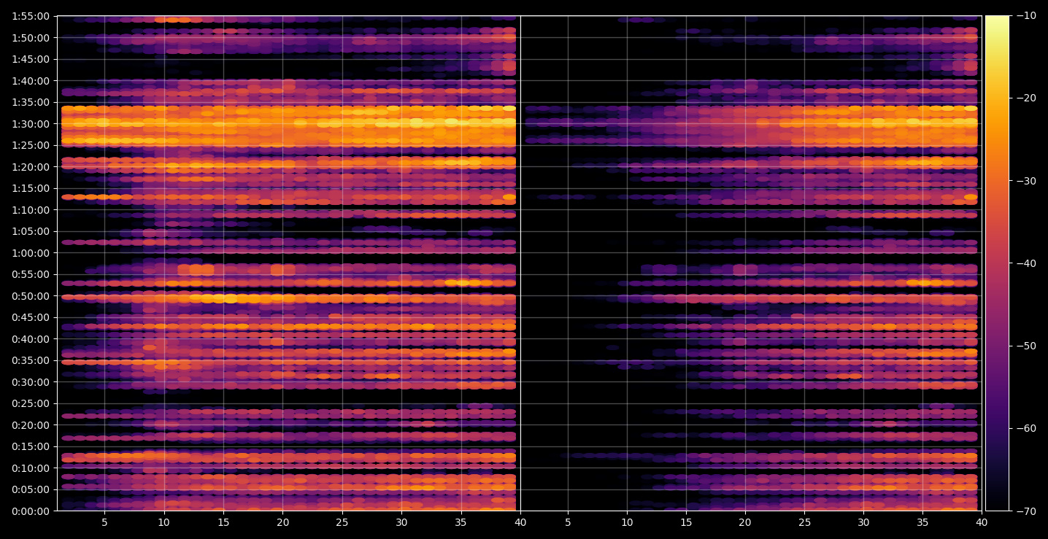Select x-axis tick 15 of right spectrogram
1048x539 pixels.
click(686, 523)
